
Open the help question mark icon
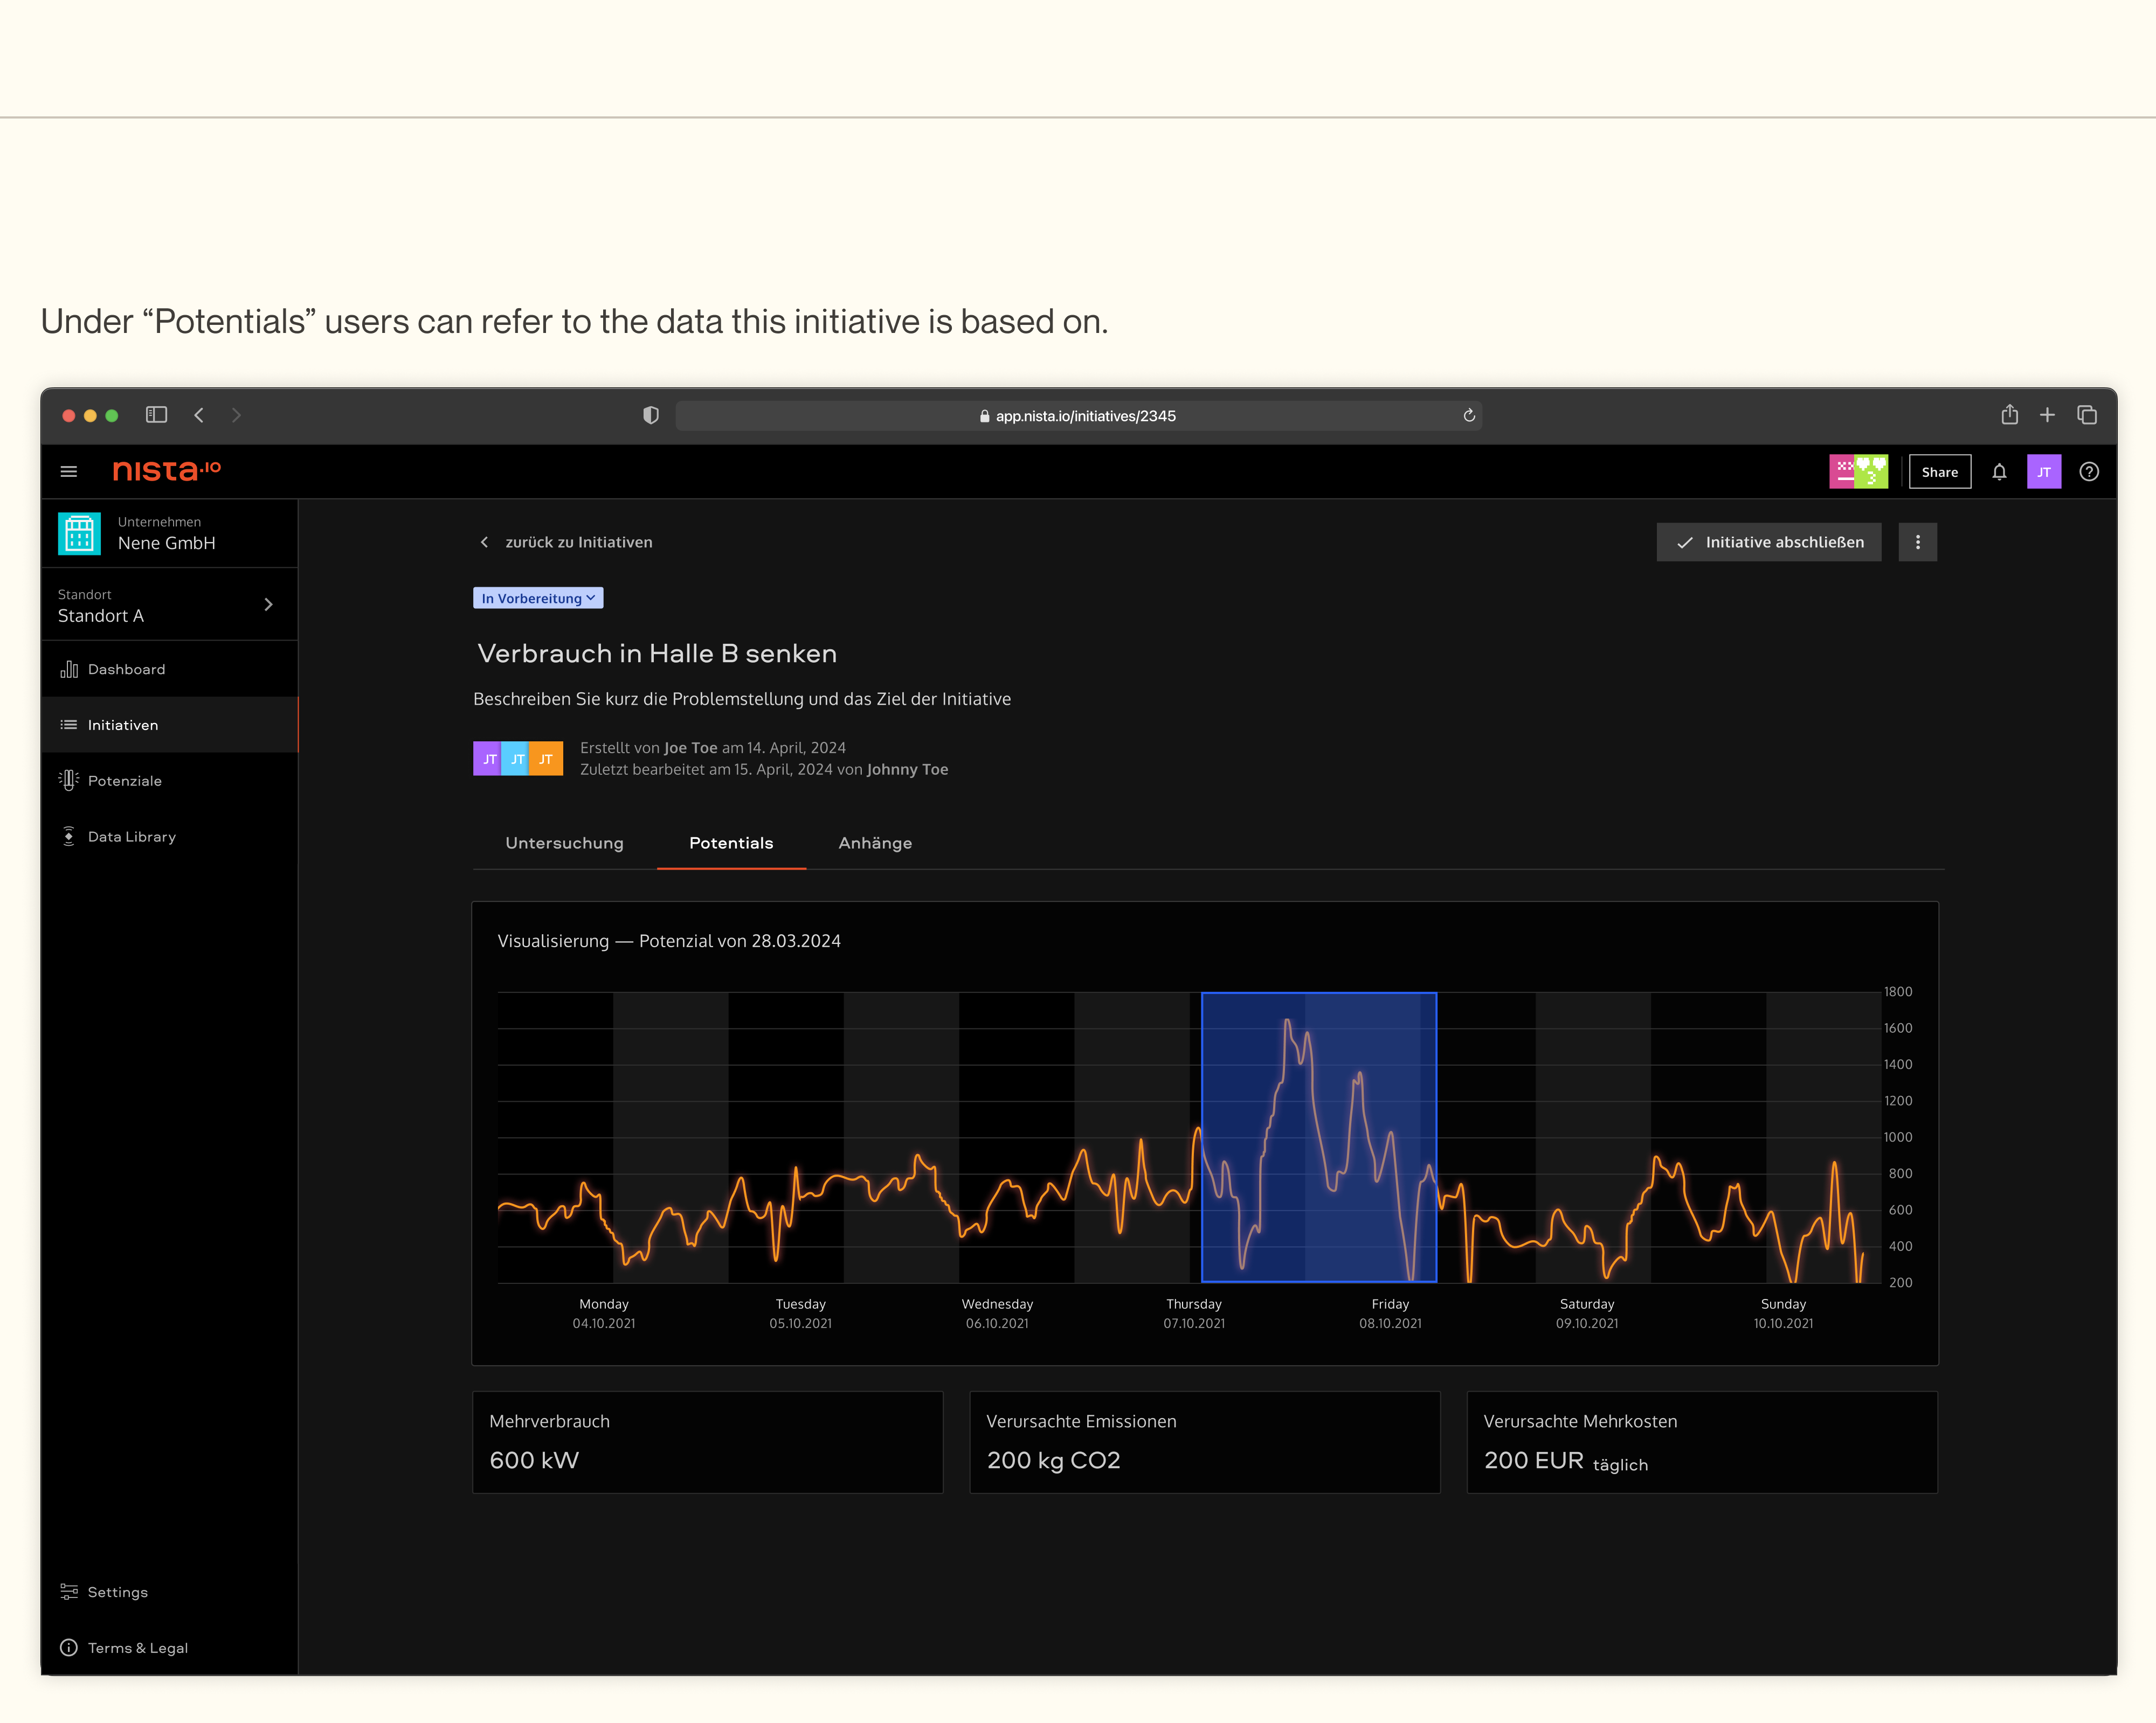[x=2088, y=472]
